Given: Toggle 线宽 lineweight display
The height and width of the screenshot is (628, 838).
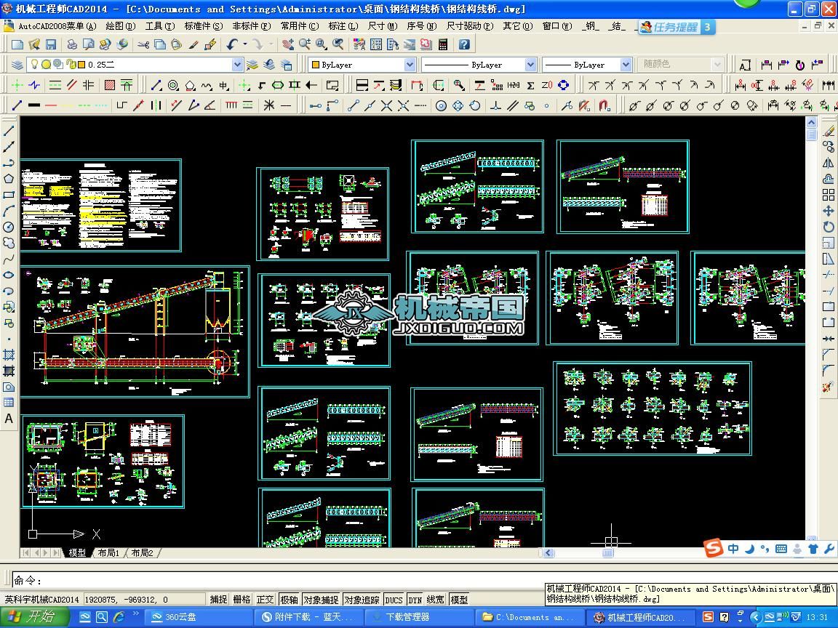Looking at the screenshot, I should 435,599.
